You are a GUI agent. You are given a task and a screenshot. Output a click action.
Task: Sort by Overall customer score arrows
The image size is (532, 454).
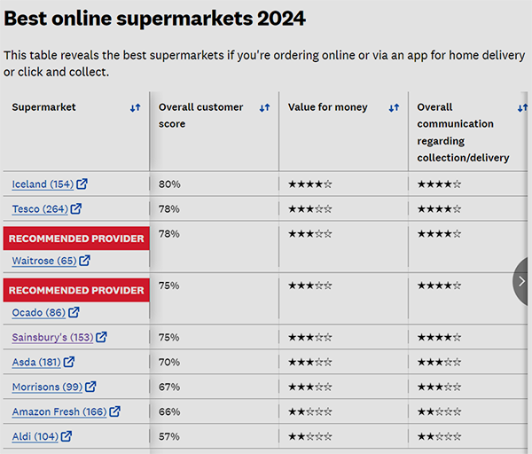pyautogui.click(x=264, y=108)
